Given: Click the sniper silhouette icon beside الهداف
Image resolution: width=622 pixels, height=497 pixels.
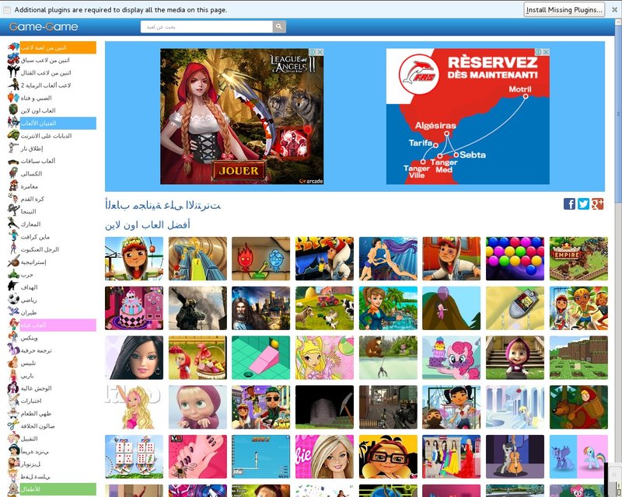Looking at the screenshot, I should tap(13, 287).
